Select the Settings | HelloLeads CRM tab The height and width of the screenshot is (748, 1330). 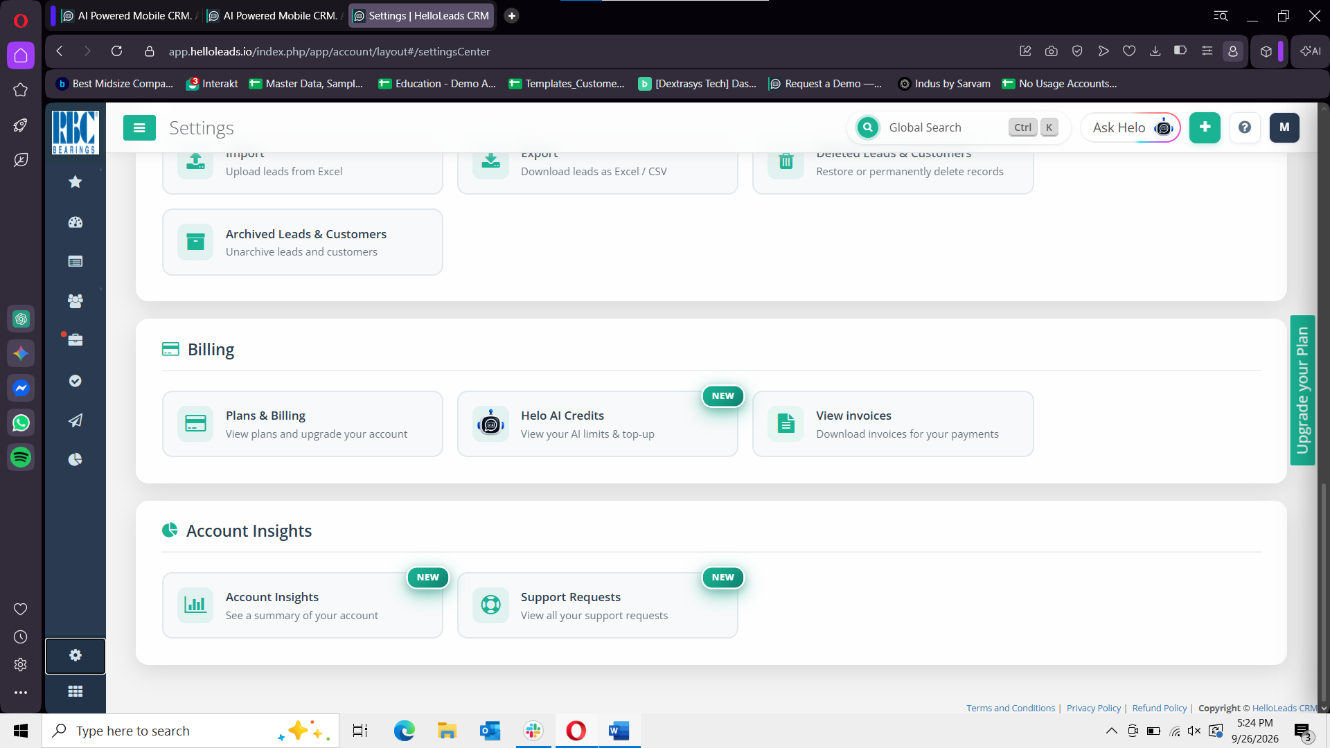[421, 15]
